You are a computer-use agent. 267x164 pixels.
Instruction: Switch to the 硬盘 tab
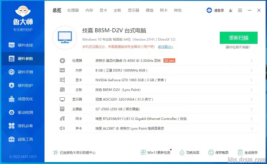coord(150,10)
